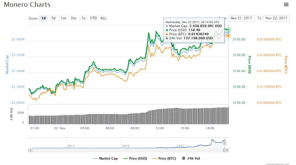This screenshot has width=296, height=165.
Task: Click the Market Cap axis title
Action: (x=7, y=64)
